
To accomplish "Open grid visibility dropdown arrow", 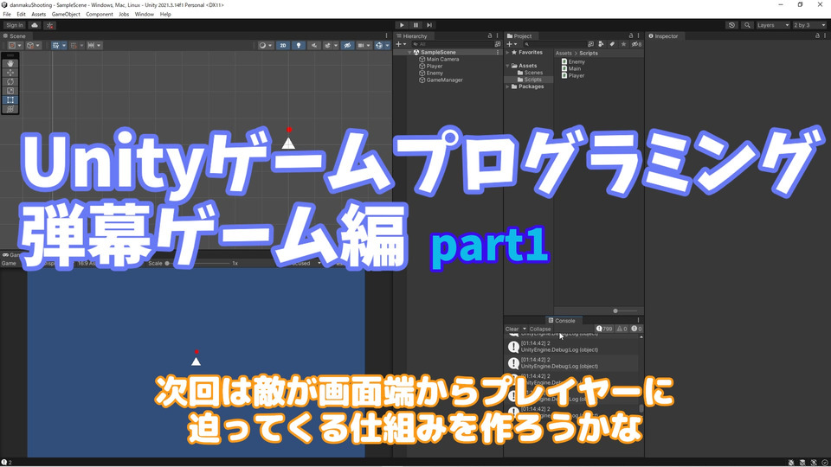I will tap(64, 46).
